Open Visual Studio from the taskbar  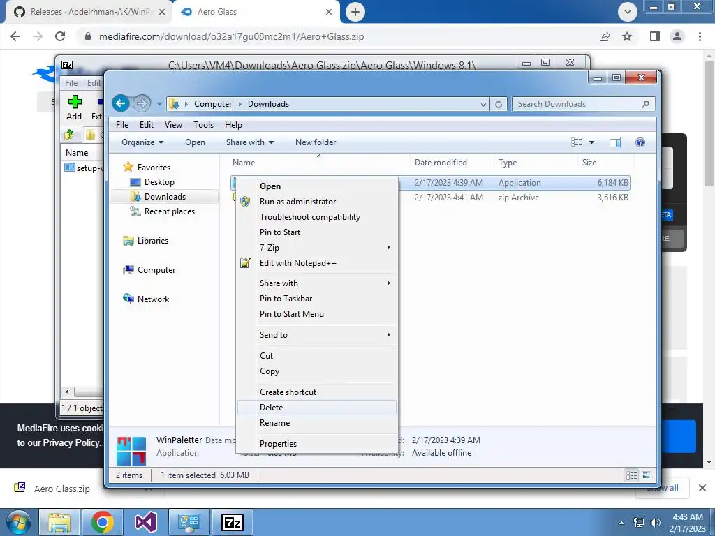click(x=145, y=522)
